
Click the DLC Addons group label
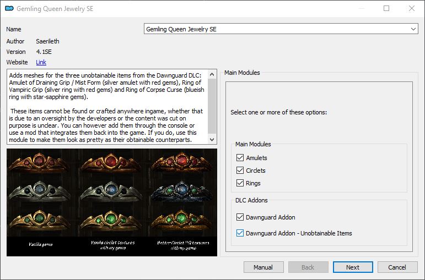[x=251, y=200]
